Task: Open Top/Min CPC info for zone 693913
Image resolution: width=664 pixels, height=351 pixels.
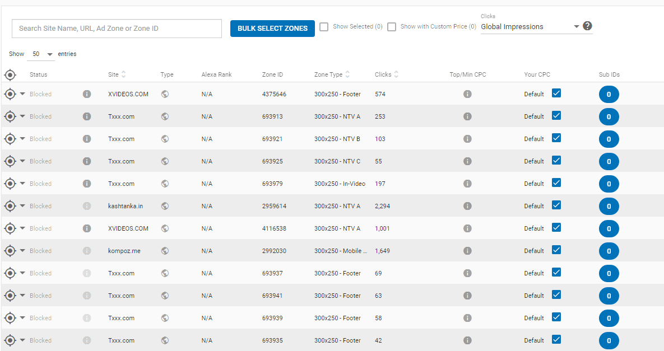Action: coord(467,116)
